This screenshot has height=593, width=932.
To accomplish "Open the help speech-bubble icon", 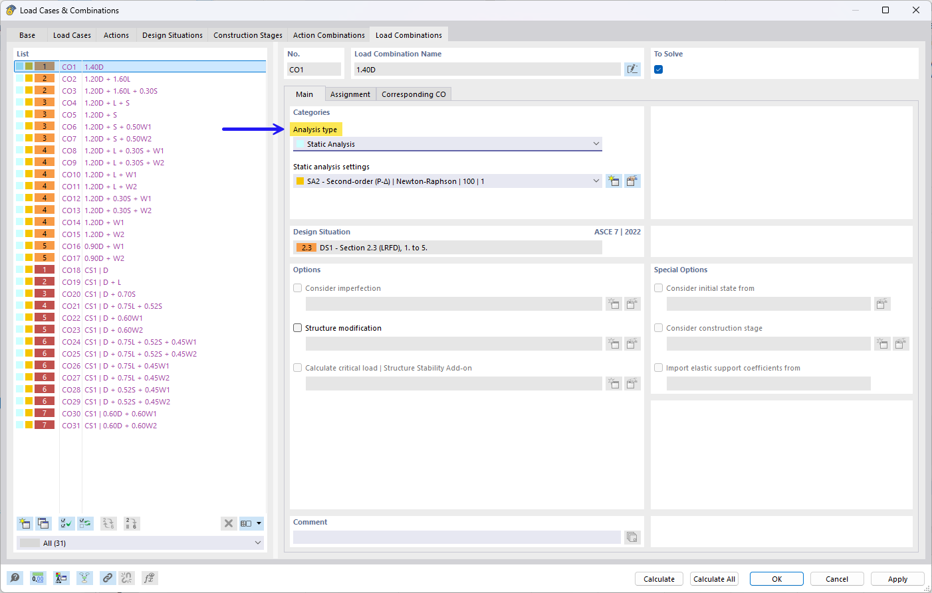I will click(15, 578).
